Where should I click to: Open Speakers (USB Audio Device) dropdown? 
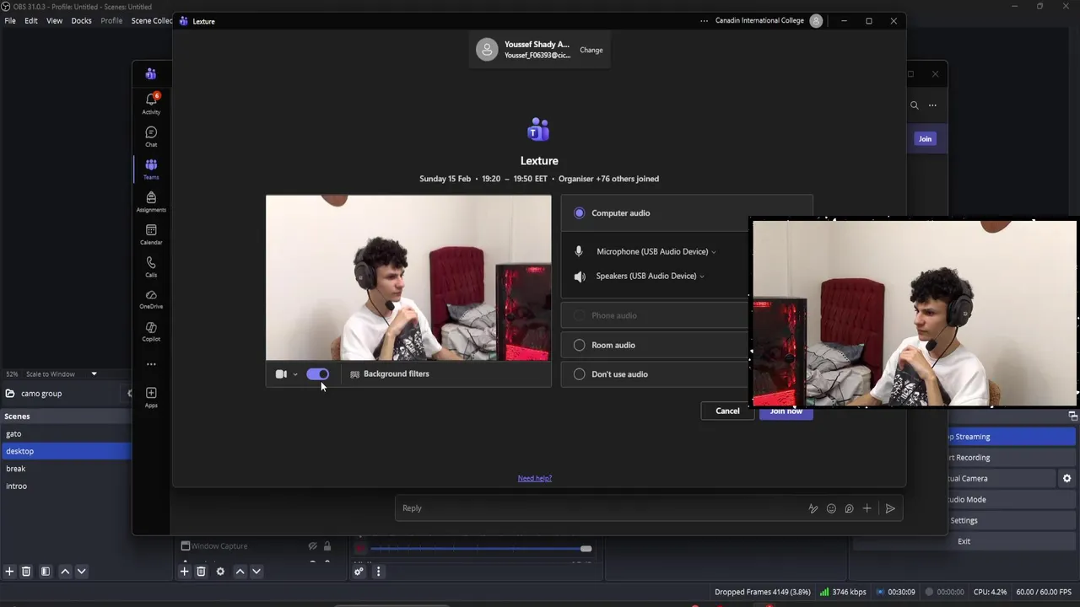[x=650, y=276]
